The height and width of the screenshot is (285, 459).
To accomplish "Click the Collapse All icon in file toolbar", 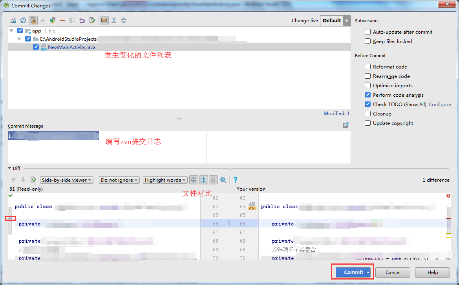I will (124, 20).
